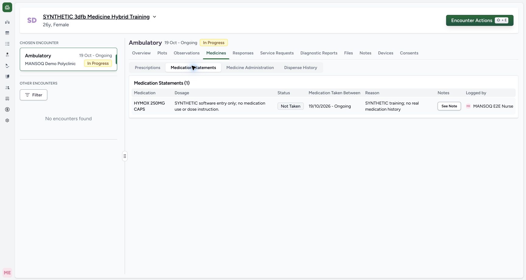
Task: Open the Devices tab
Action: [x=386, y=53]
